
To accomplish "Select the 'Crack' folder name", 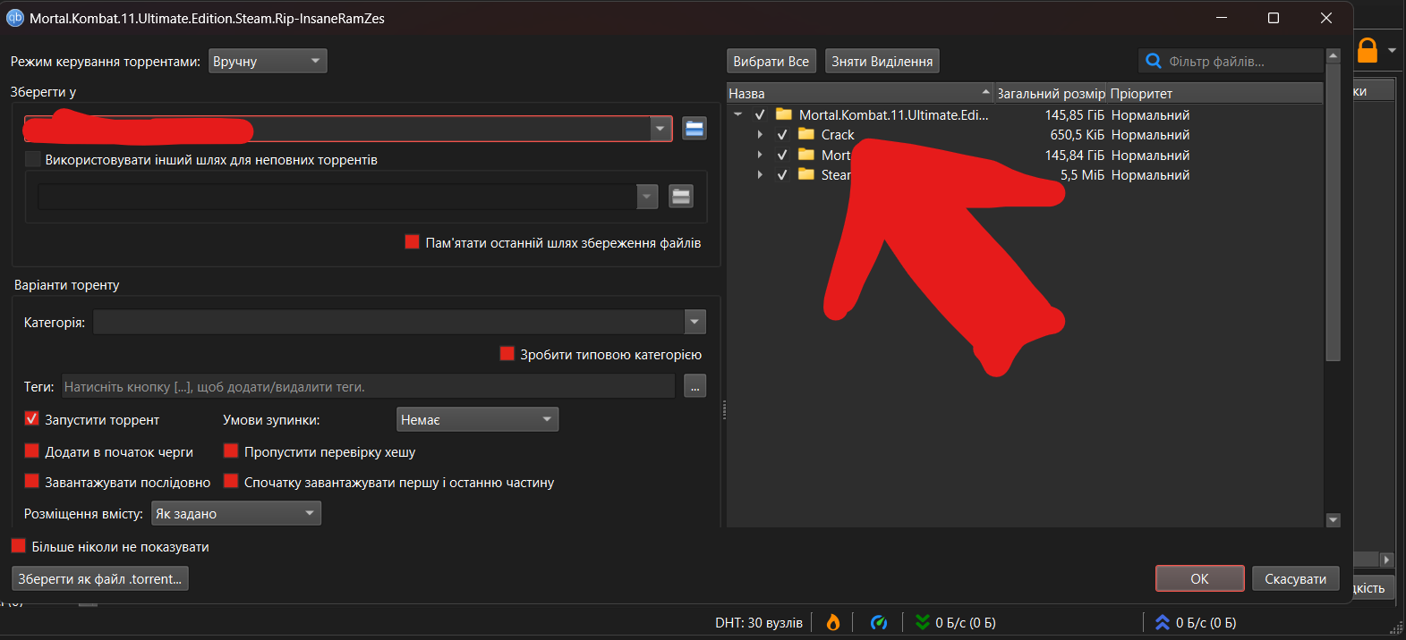I will point(838,135).
